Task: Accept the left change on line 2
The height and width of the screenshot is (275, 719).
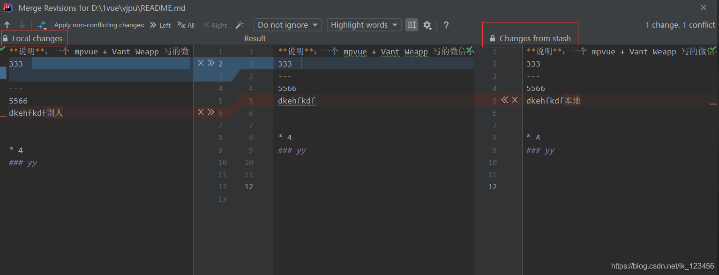Action: click(211, 63)
